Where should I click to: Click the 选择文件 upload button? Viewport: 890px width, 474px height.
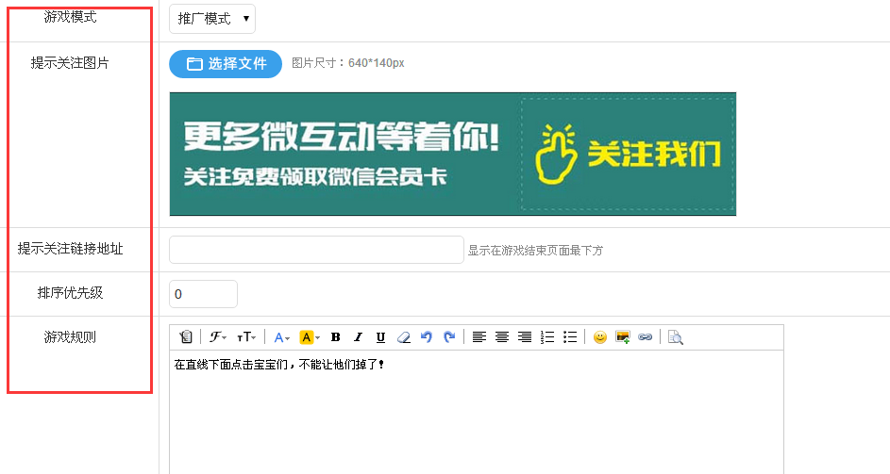tap(226, 64)
